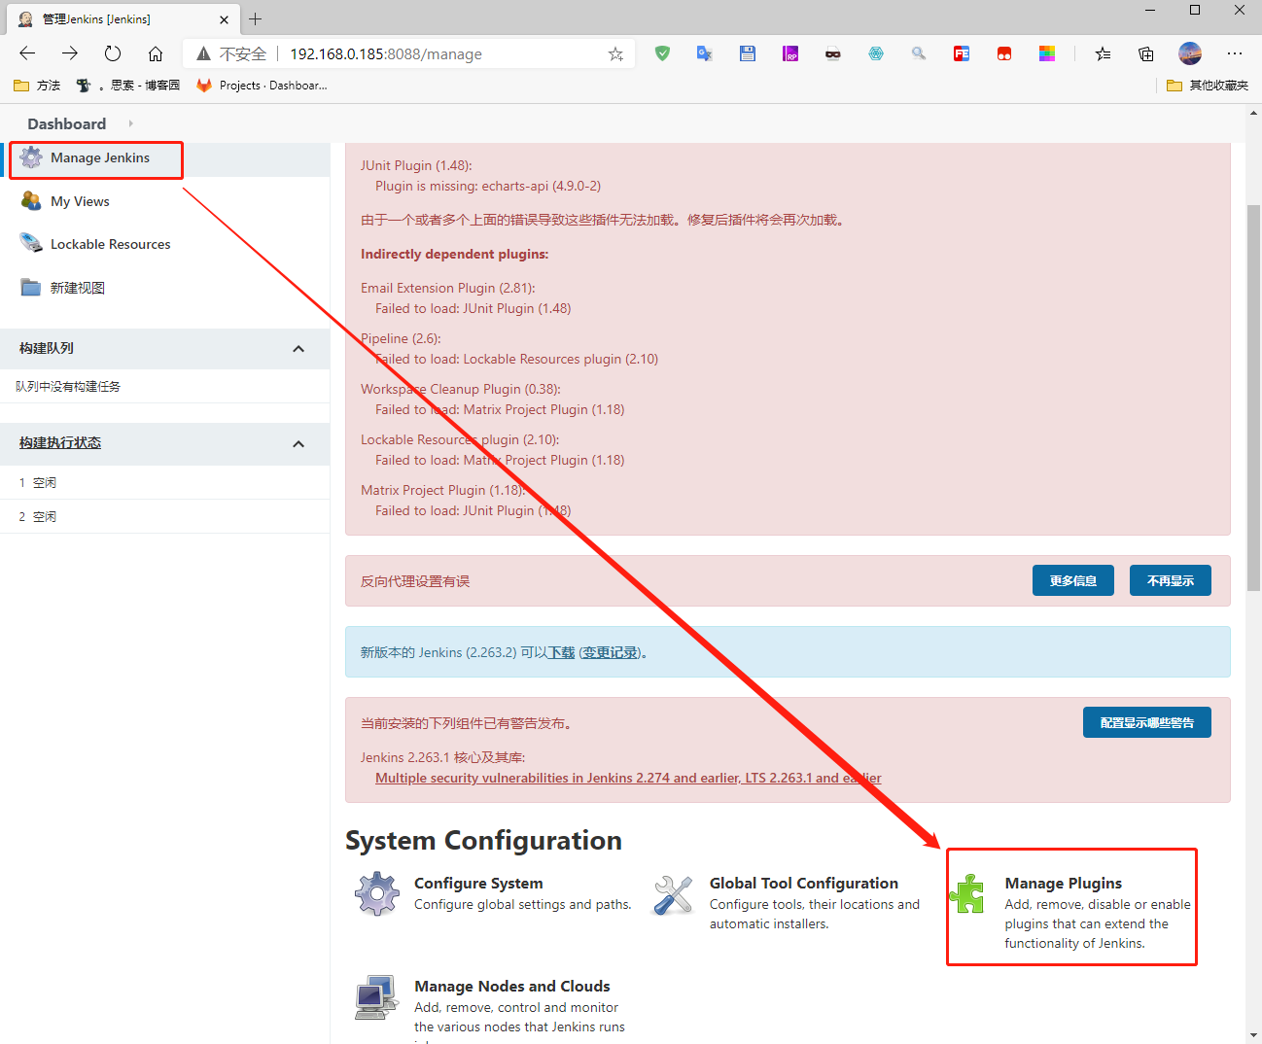
Task: Open the browser home page icon
Action: 156,53
